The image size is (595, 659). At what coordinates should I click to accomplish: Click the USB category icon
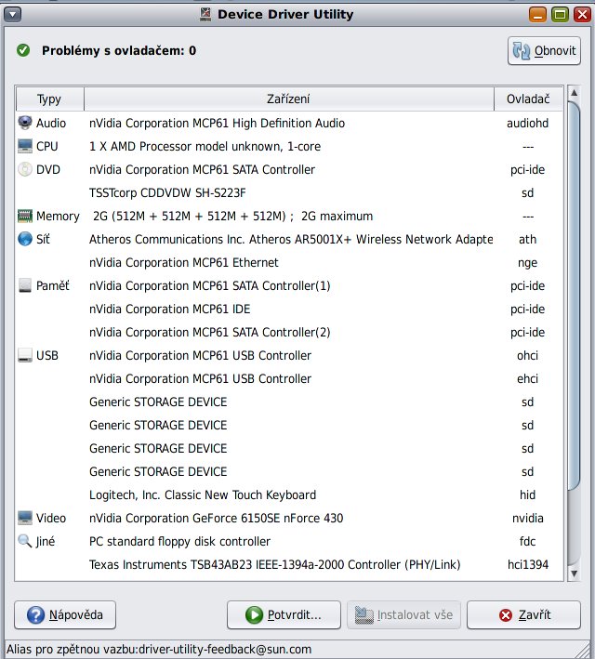click(x=25, y=355)
